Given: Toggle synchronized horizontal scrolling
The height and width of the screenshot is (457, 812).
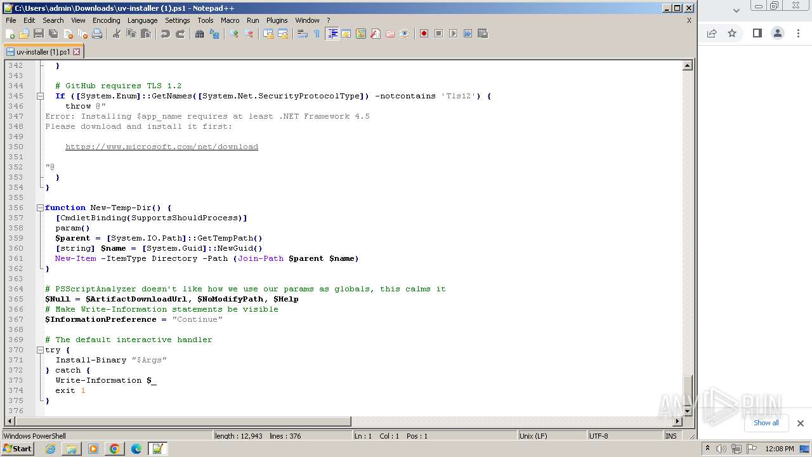Looking at the screenshot, I should [283, 34].
